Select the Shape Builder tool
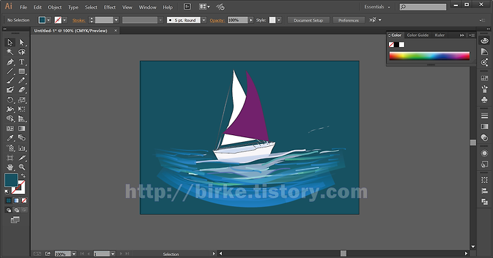This screenshot has height=258, width=493. pyautogui.click(x=10, y=119)
